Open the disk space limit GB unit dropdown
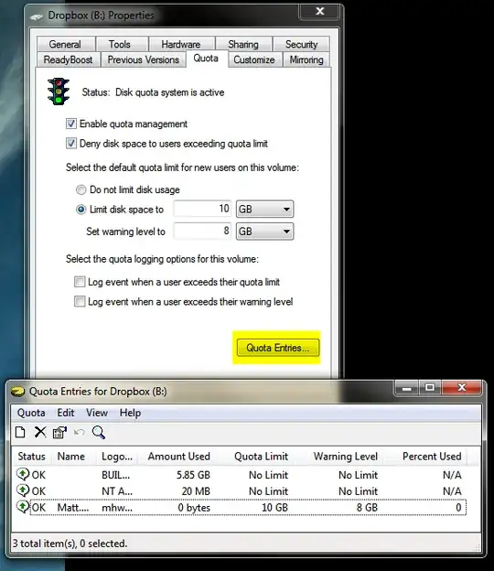 point(264,209)
